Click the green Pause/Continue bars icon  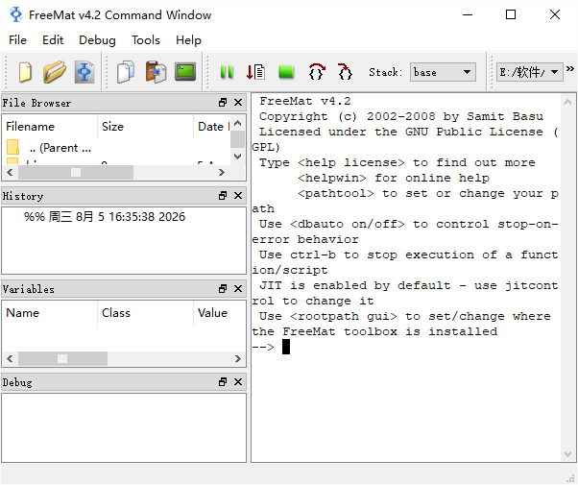click(x=227, y=72)
